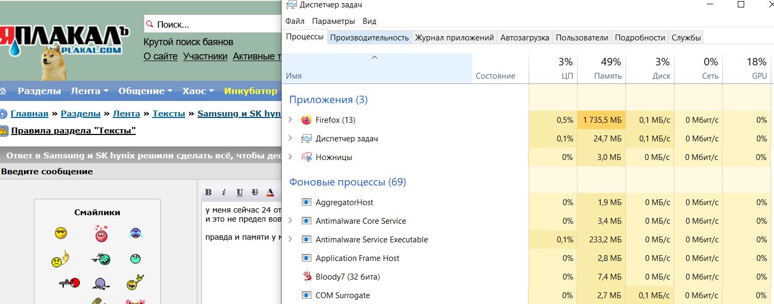Apply strikethrough formatting in message editor

coord(255,192)
